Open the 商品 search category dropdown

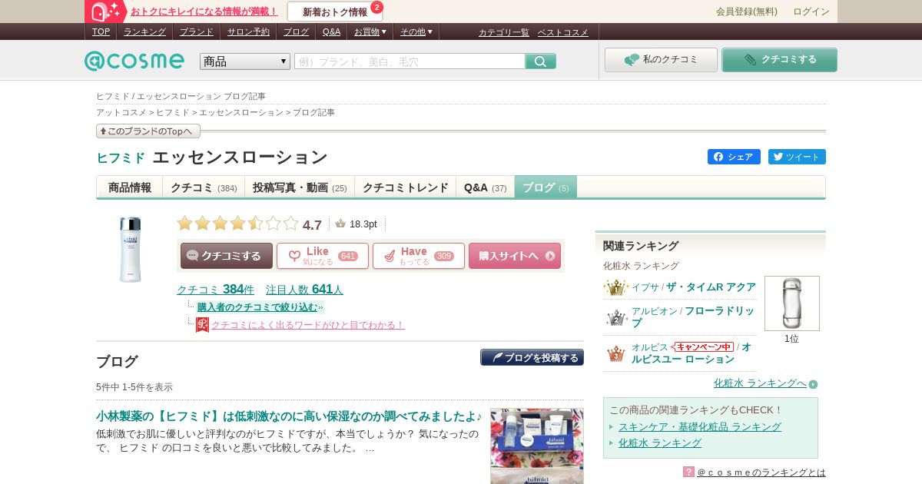pos(245,61)
